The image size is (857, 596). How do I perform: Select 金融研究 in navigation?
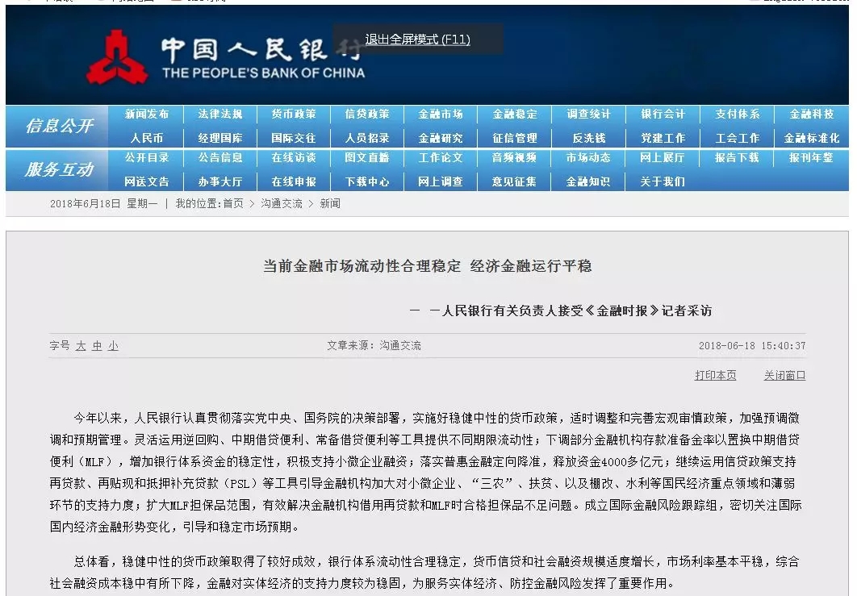[441, 138]
